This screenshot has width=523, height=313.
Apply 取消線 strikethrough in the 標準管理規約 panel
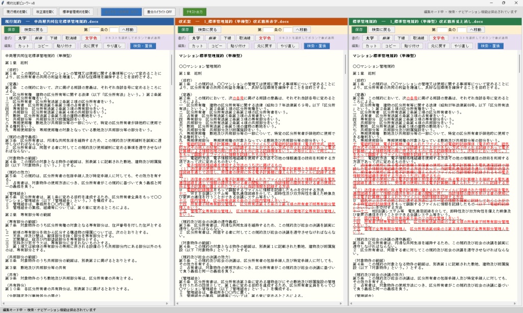[x=419, y=38]
